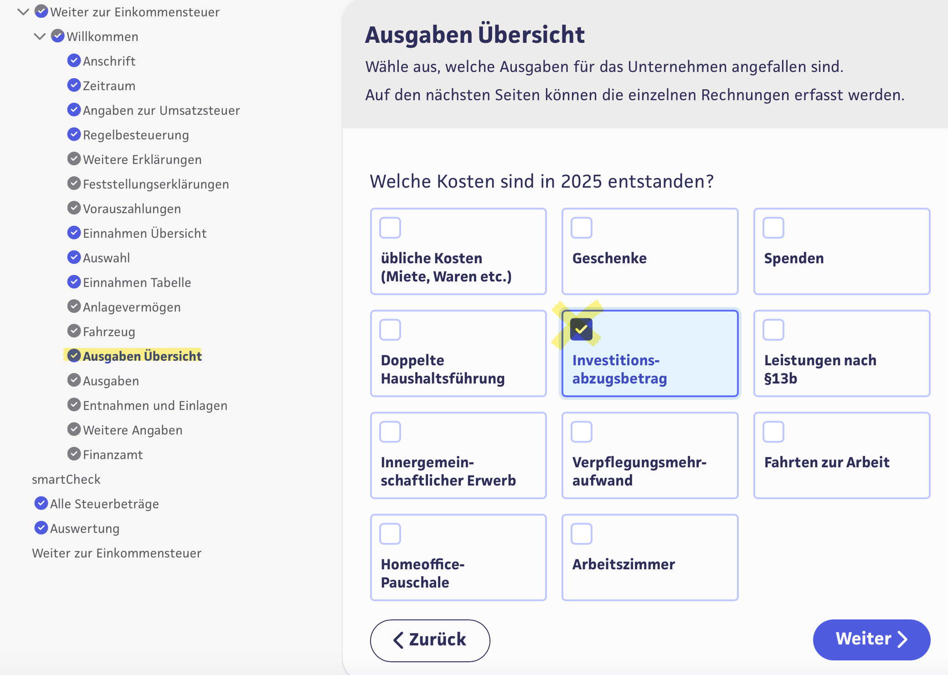Check the Geschenke checkbox
This screenshot has height=675, width=948.
point(582,228)
